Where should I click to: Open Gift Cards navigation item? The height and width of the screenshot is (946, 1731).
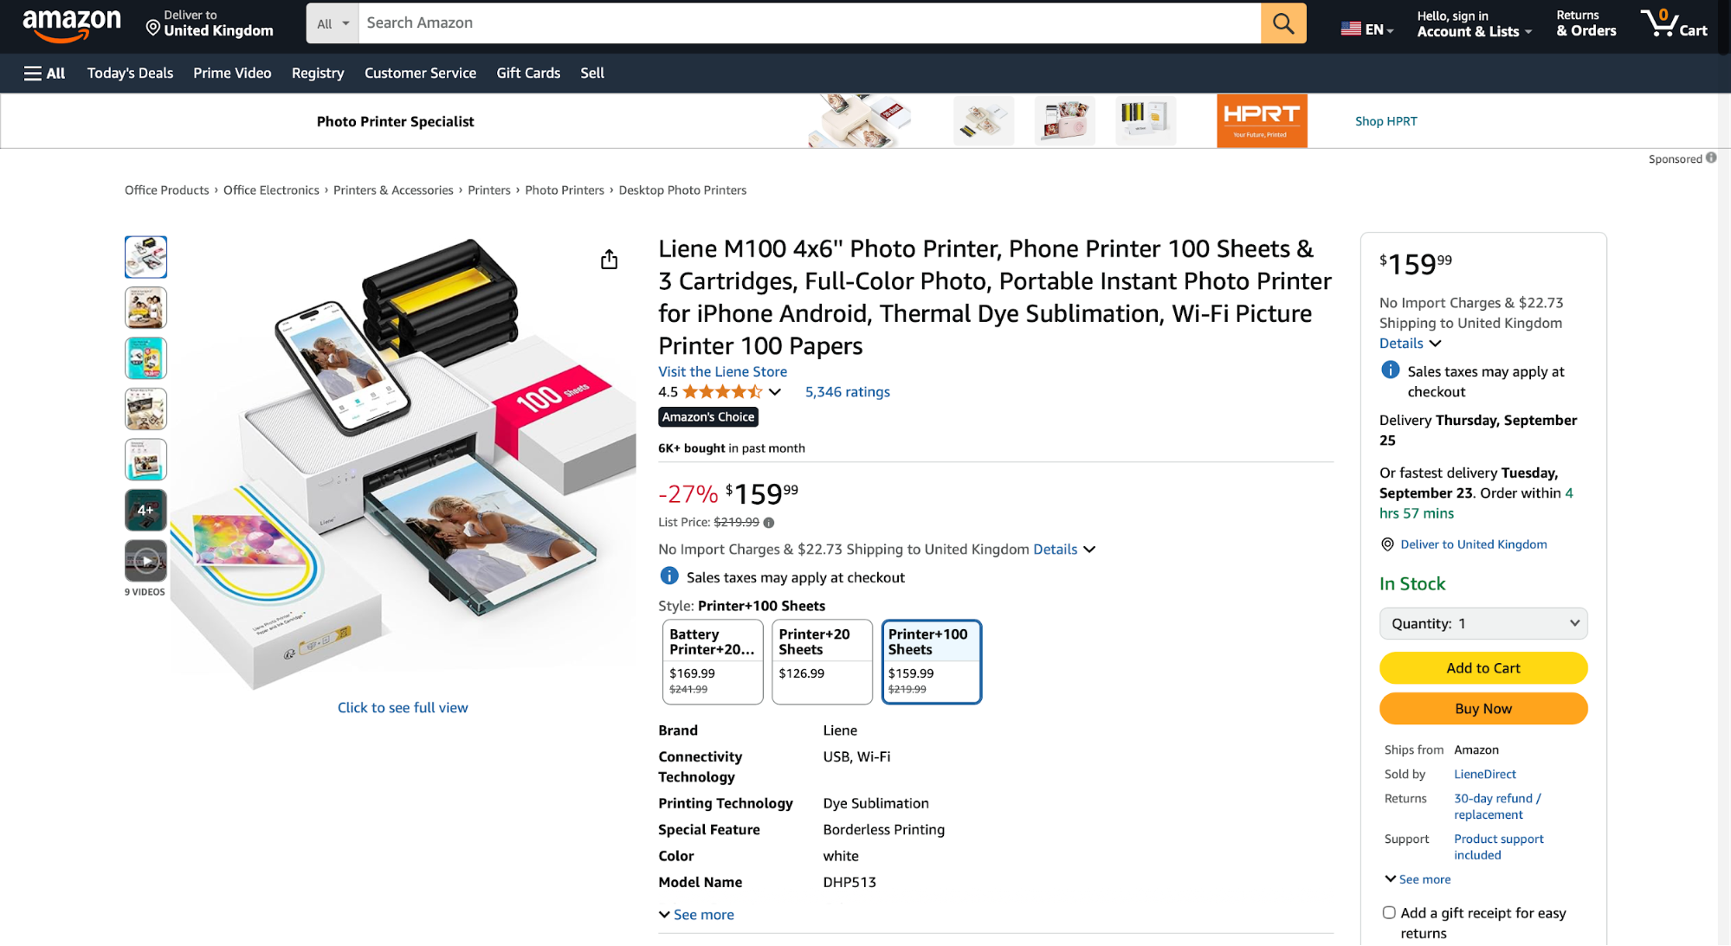tap(528, 74)
